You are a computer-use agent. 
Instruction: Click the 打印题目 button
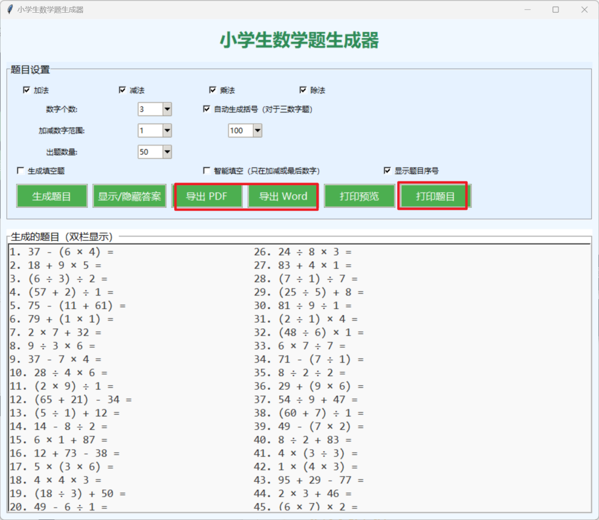(x=433, y=196)
